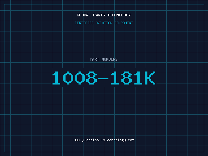
Task: Click the GLOBAL PARTS-TECHNOLOGY heading
Action: point(104,15)
